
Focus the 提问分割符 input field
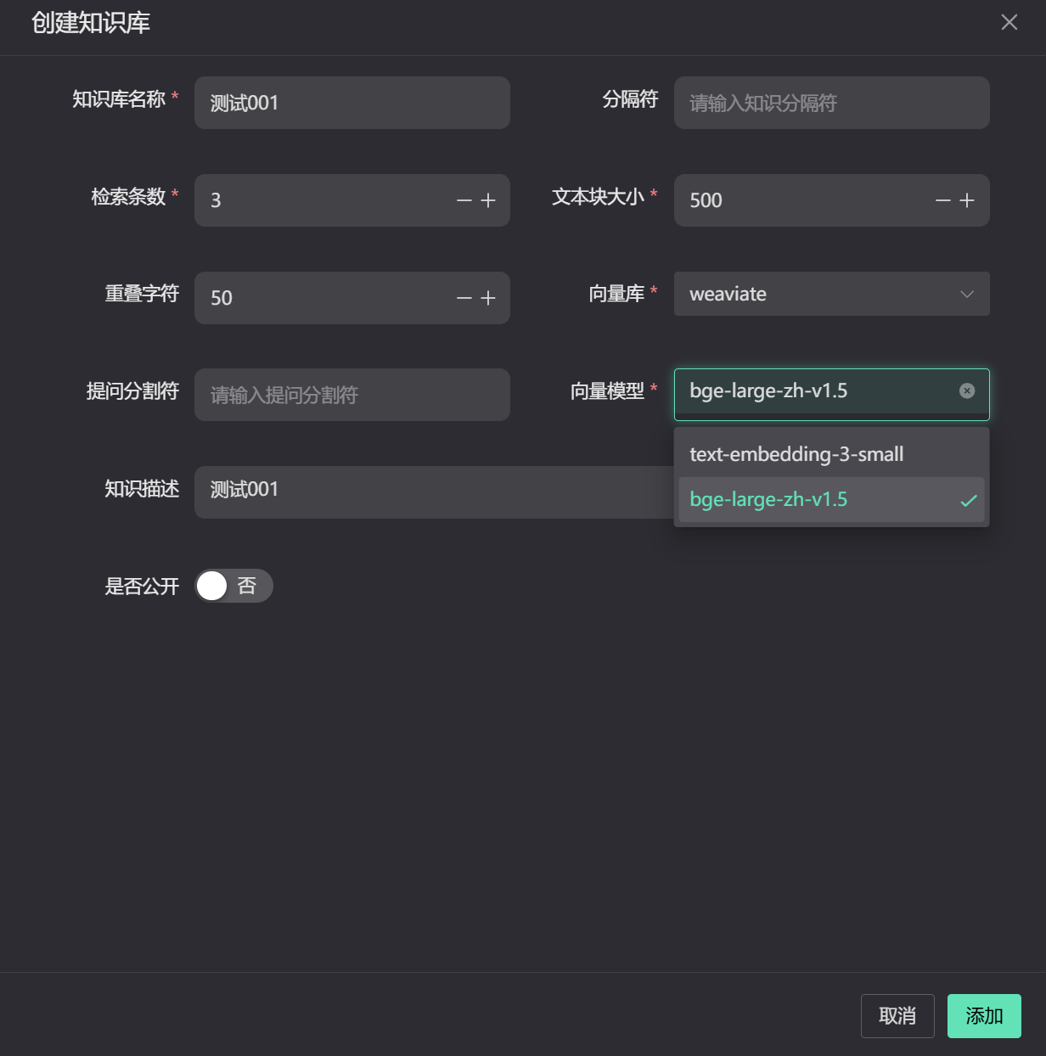point(352,395)
